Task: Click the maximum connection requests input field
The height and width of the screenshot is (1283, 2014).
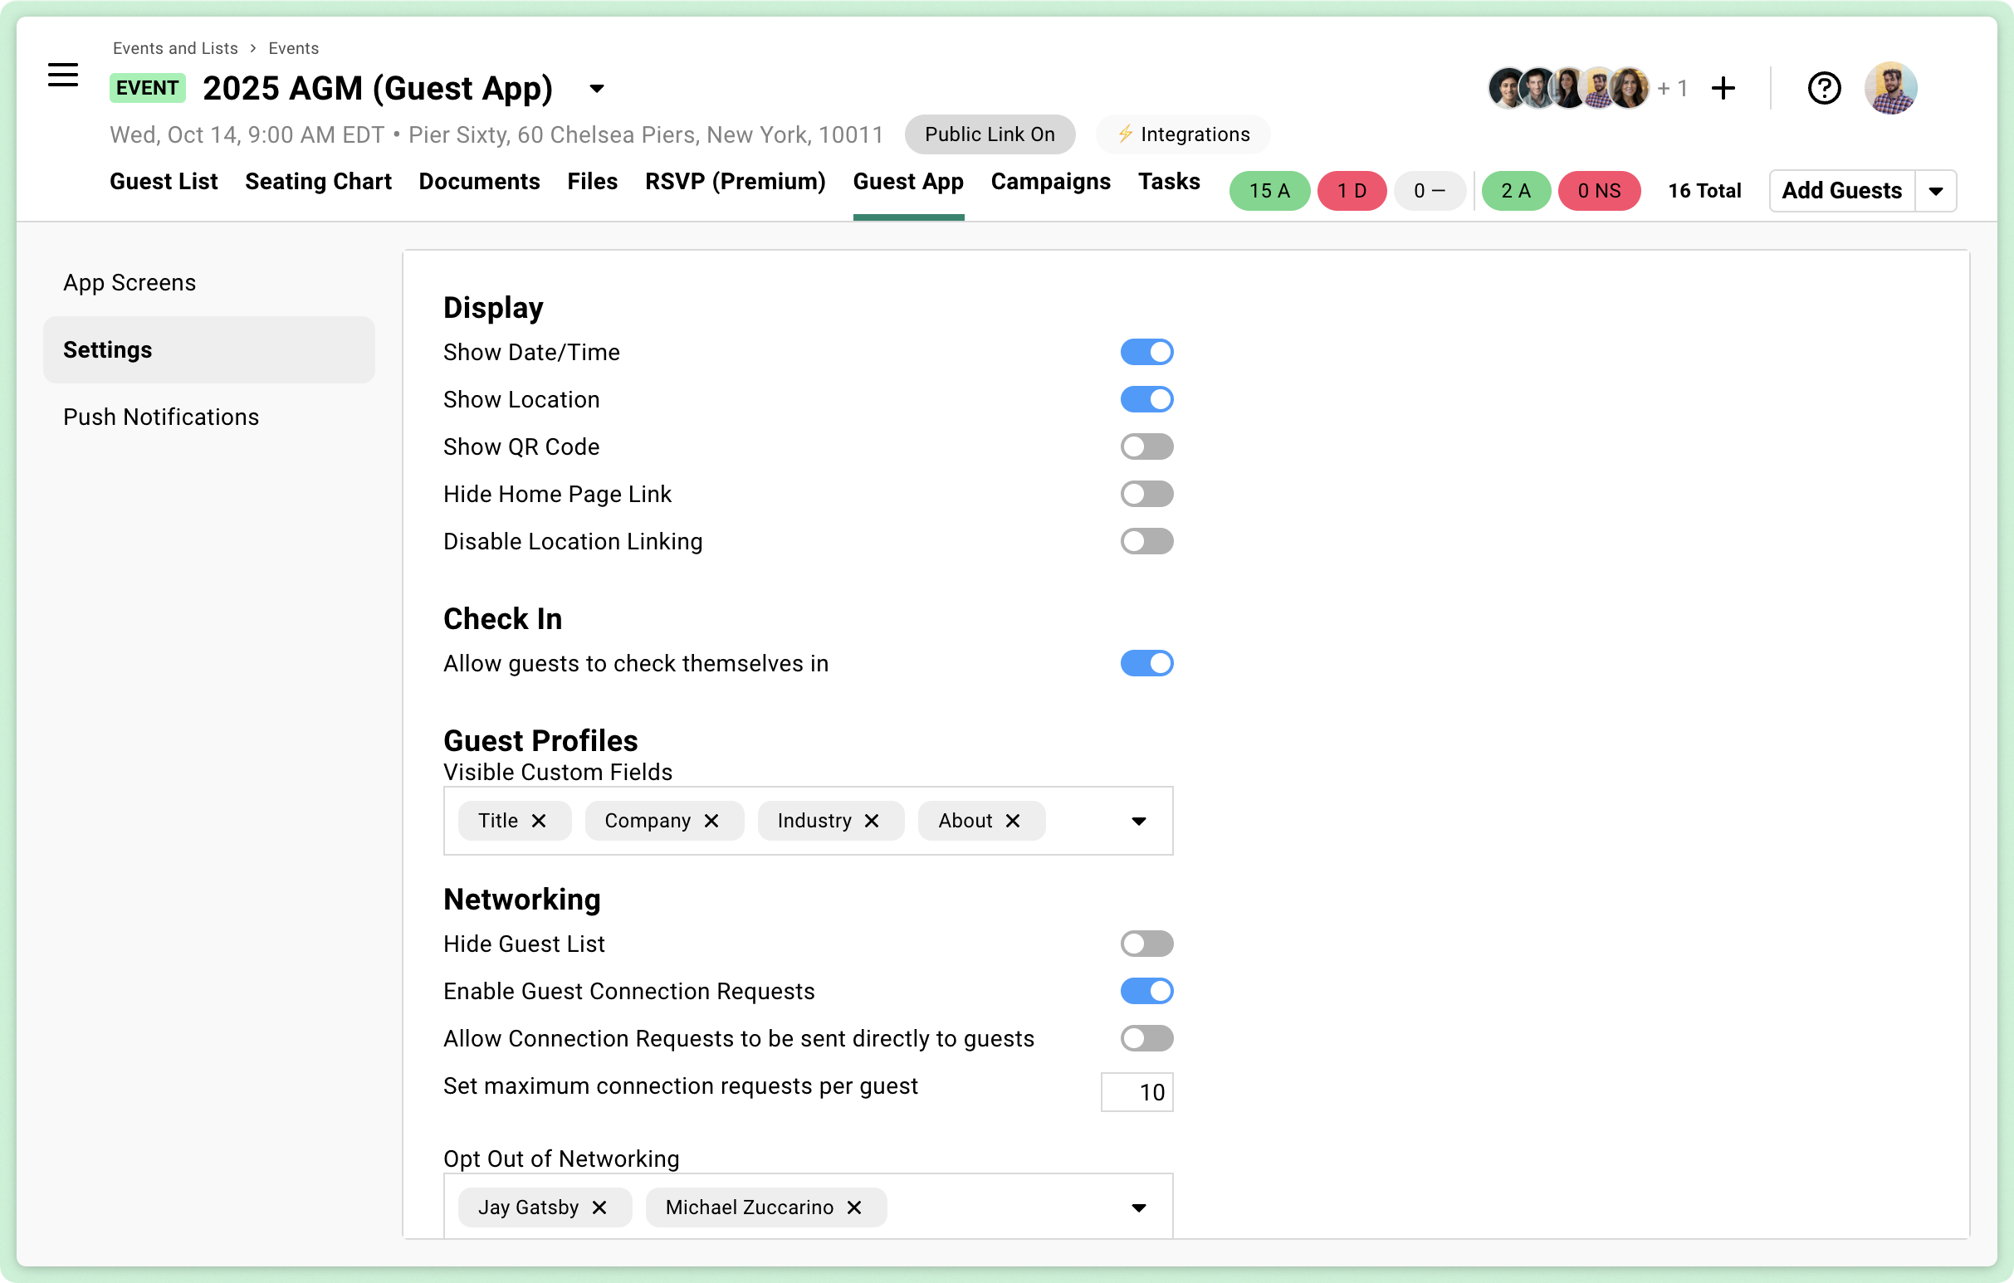Action: point(1137,1091)
